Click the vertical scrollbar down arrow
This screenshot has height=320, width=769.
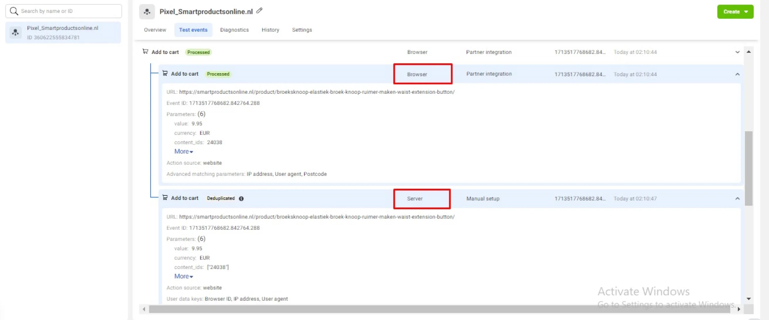click(748, 299)
